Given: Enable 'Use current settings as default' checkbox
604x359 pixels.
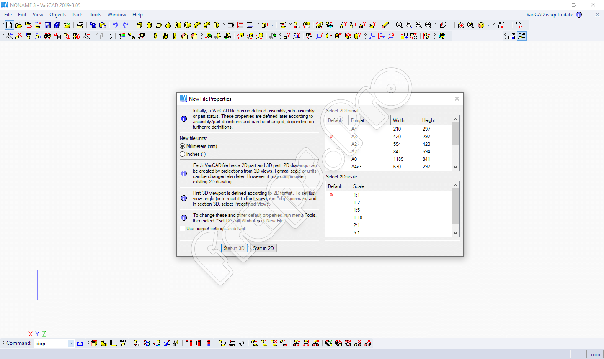Looking at the screenshot, I should coord(183,229).
